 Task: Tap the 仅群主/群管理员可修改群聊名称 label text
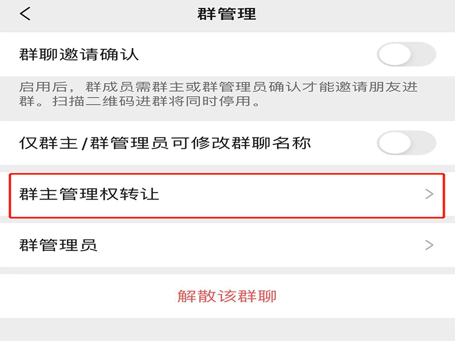[x=165, y=143]
